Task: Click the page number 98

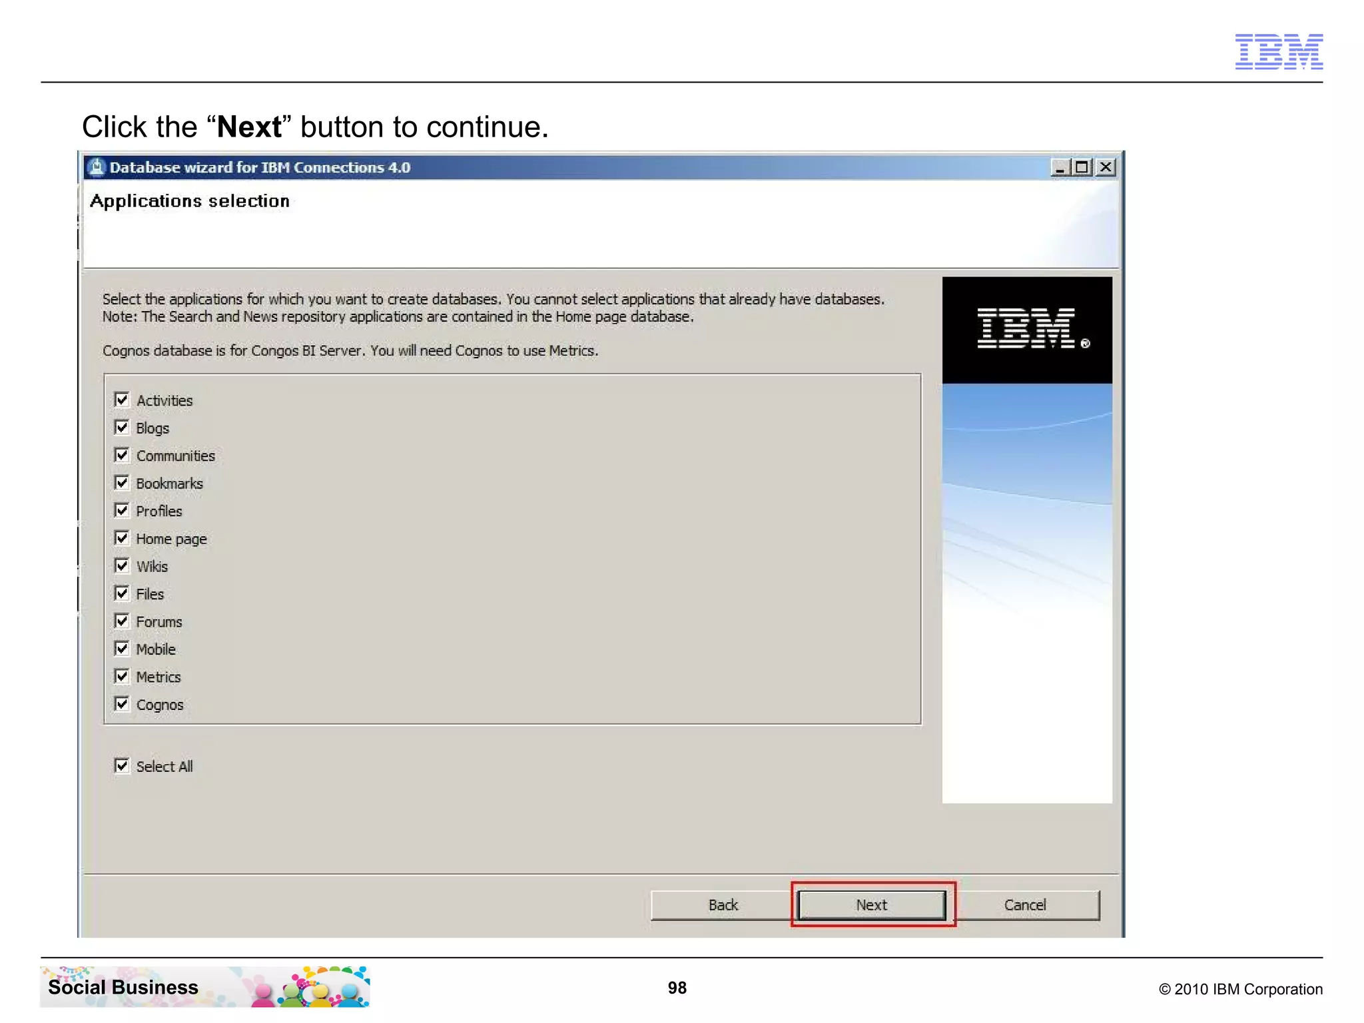Action: pyautogui.click(x=677, y=988)
